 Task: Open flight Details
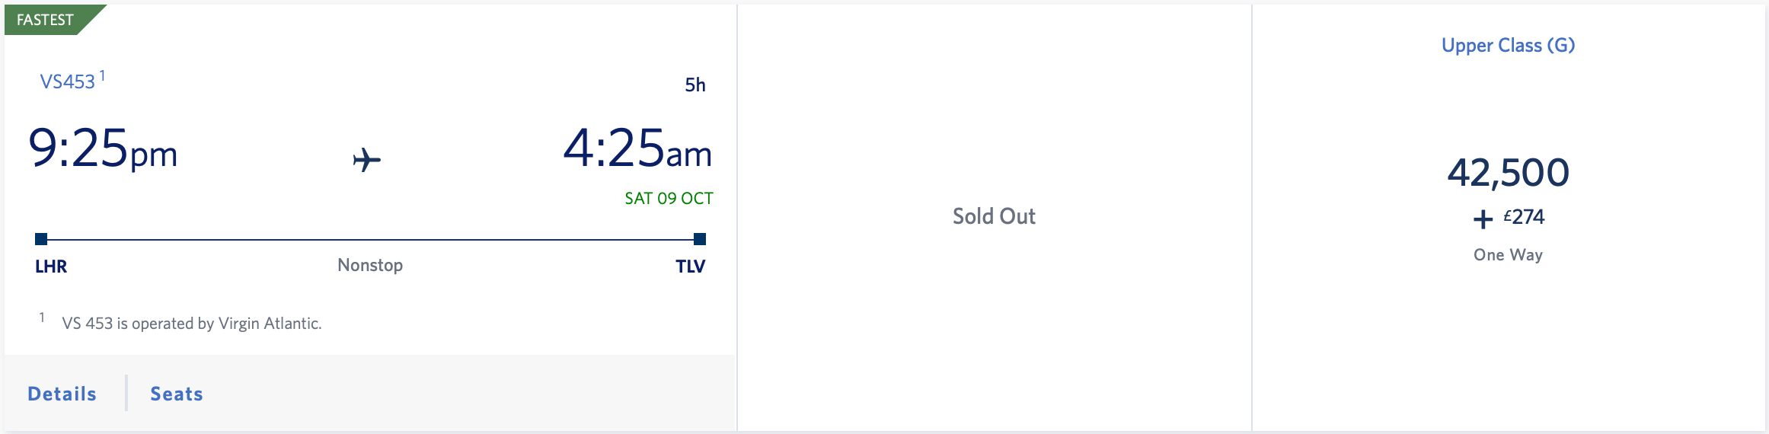[x=62, y=394]
